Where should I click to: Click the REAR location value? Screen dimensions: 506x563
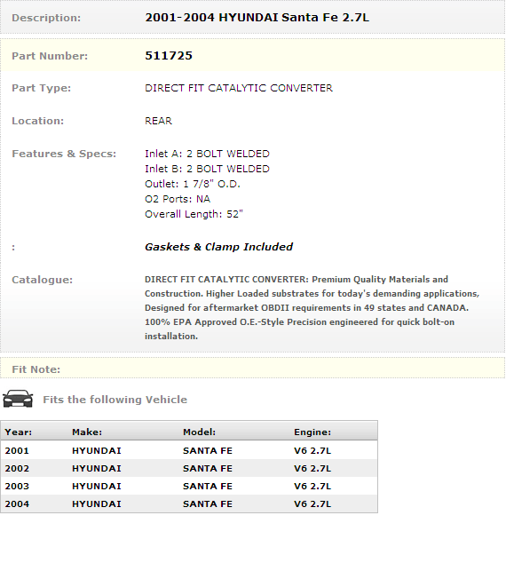coord(158,121)
